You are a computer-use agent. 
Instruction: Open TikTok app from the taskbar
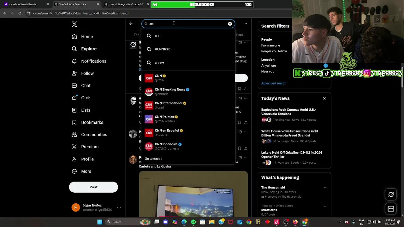[277, 222]
